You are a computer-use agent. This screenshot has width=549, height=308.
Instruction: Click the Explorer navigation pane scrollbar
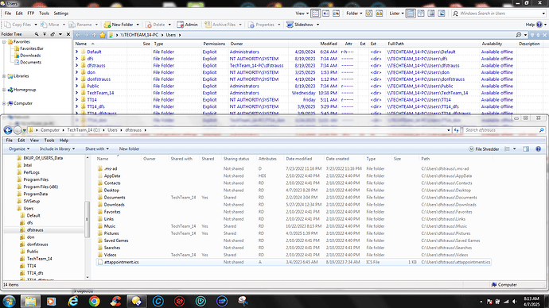[x=88, y=218]
